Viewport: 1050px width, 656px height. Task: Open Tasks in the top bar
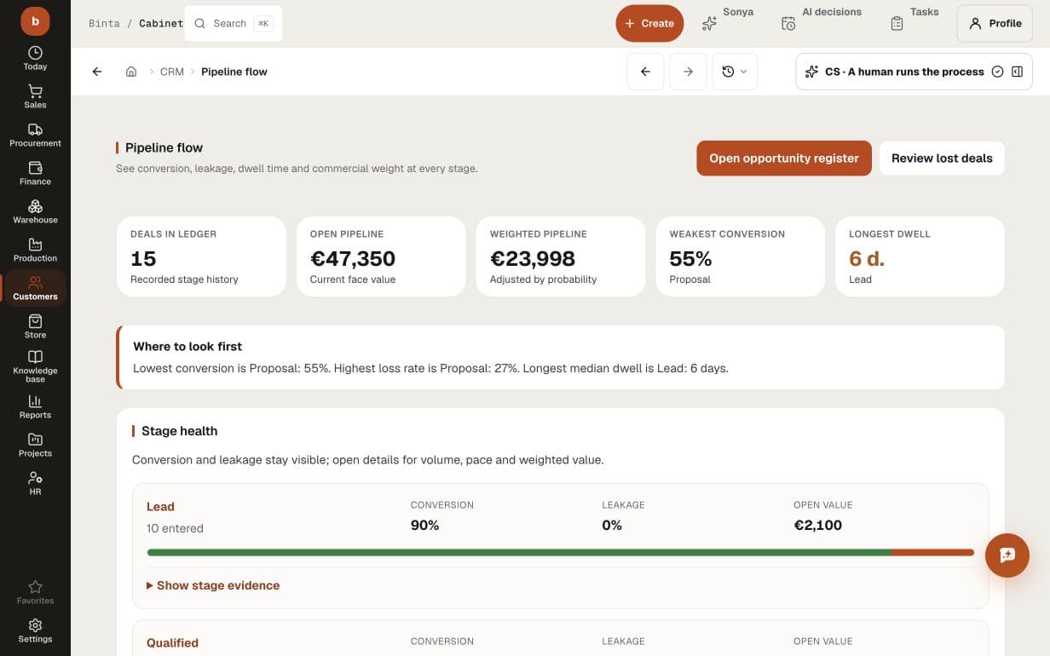click(914, 23)
